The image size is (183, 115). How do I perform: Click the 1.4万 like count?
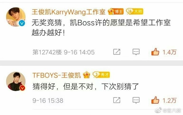[x=170, y=52]
